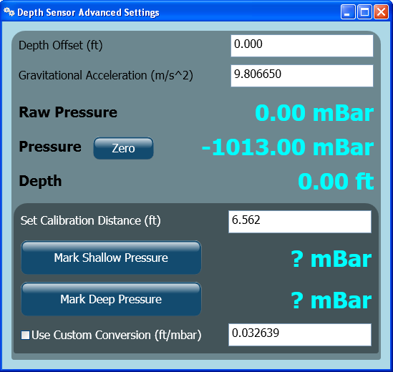Zero the pressure reading

click(123, 148)
